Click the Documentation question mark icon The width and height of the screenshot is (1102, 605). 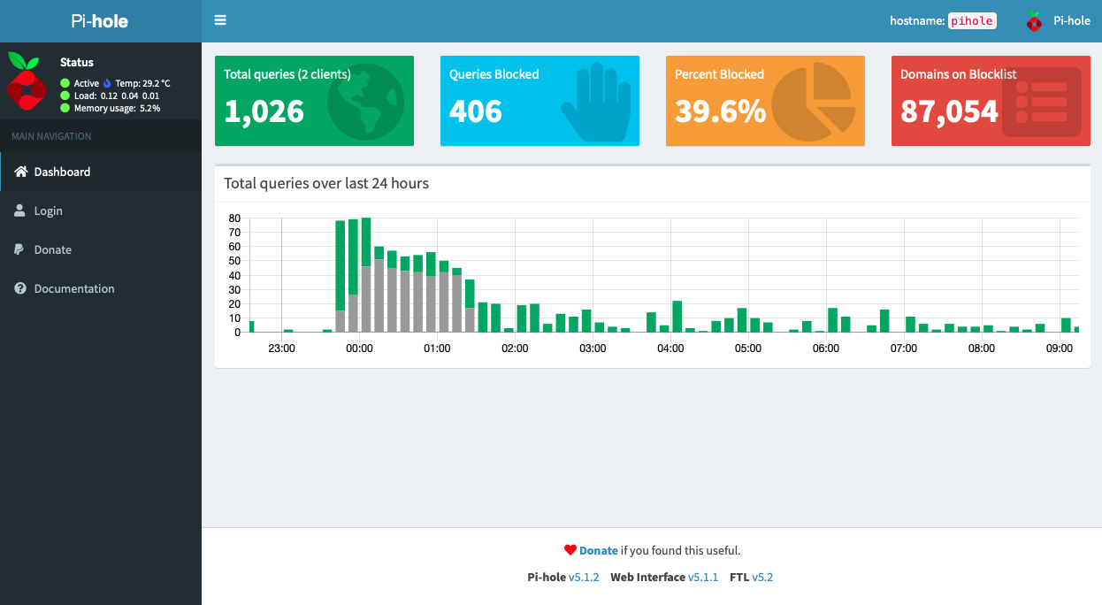[x=20, y=288]
